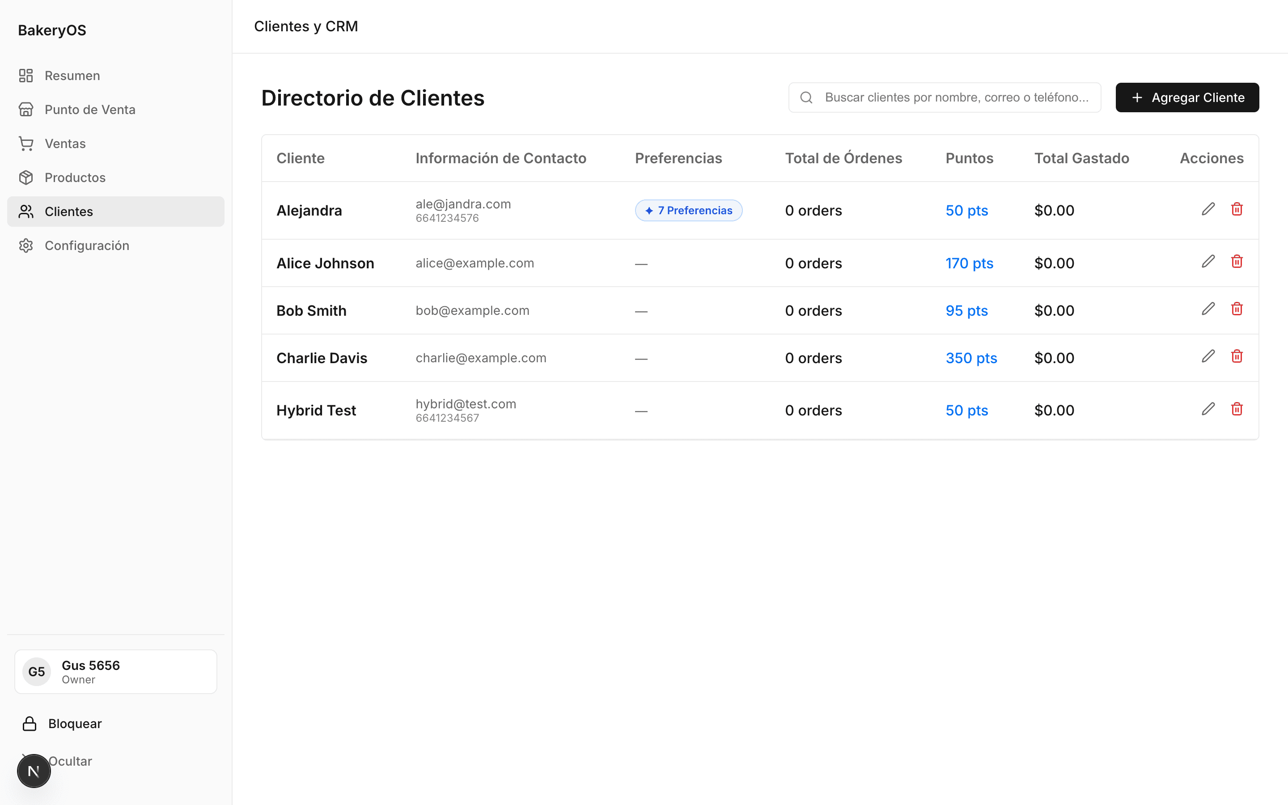
Task: Navigate to Productos
Action: click(x=115, y=177)
